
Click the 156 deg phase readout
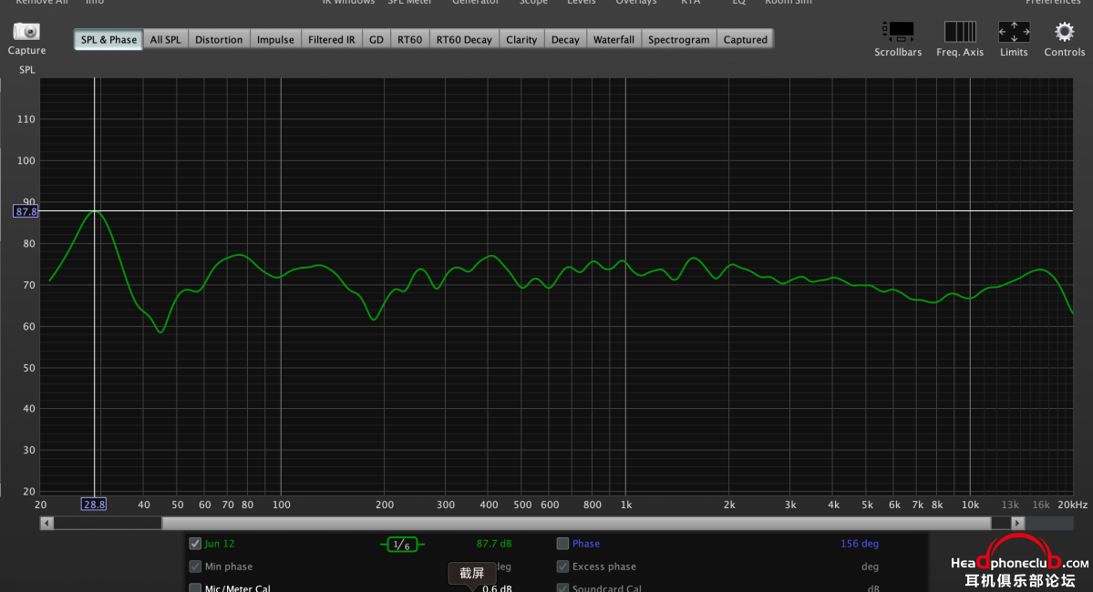860,543
